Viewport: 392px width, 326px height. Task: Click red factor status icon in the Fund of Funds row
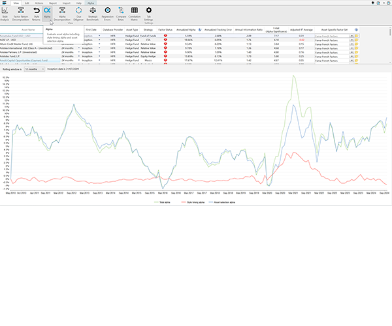coord(165,36)
